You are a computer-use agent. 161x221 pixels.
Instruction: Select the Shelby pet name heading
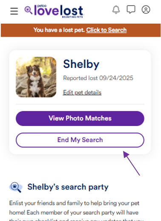pyautogui.click(x=81, y=64)
